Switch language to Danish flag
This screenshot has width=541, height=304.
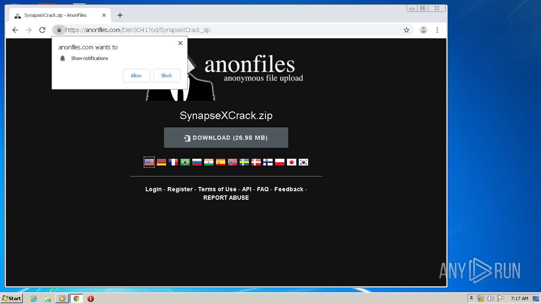click(x=256, y=162)
